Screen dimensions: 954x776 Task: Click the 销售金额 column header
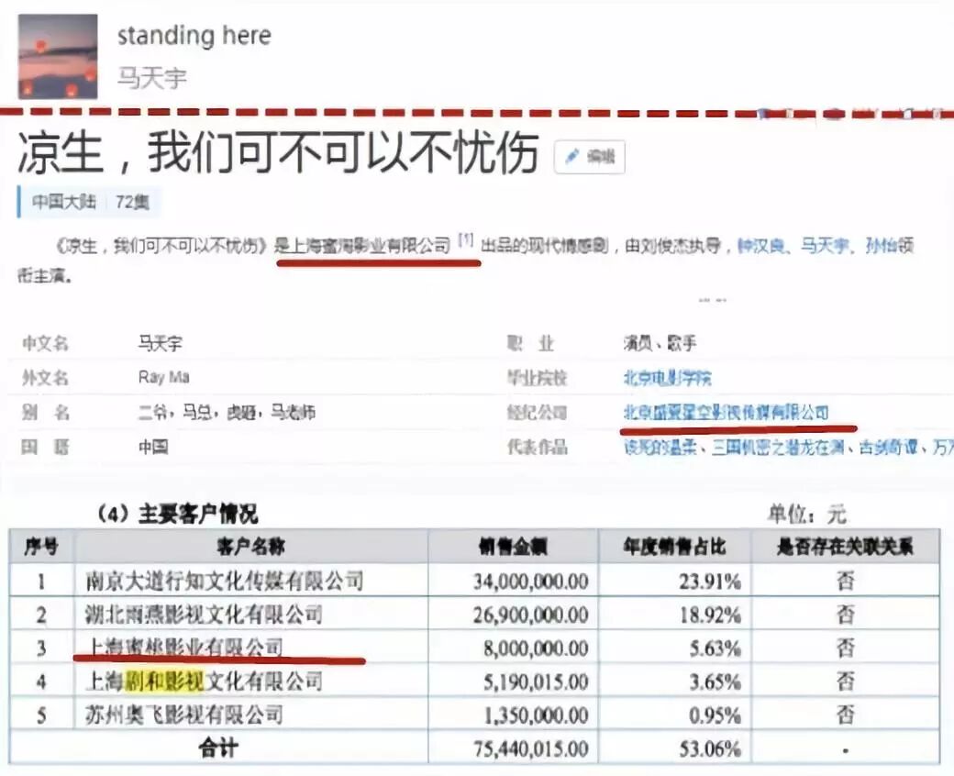pyautogui.click(x=513, y=547)
